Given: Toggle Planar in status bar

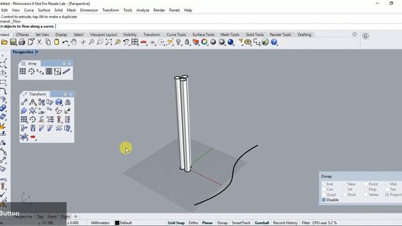Looking at the screenshot, I should tap(207, 223).
